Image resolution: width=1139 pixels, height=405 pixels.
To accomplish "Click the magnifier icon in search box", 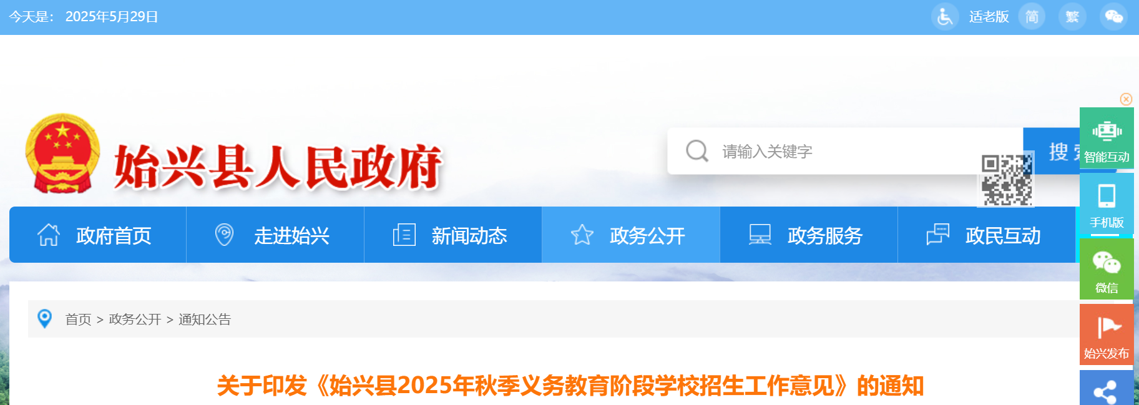I will tap(697, 151).
